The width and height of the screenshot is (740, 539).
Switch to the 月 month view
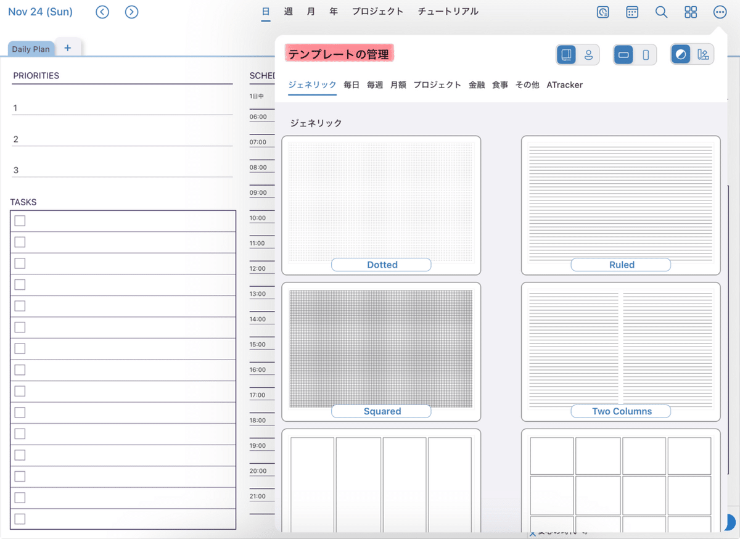(311, 12)
